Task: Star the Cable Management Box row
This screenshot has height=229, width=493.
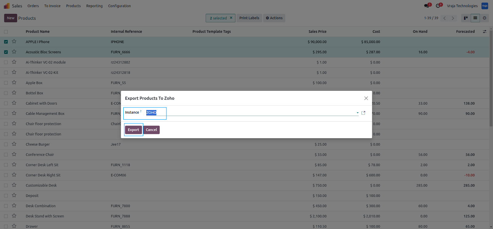Action: click(x=14, y=113)
